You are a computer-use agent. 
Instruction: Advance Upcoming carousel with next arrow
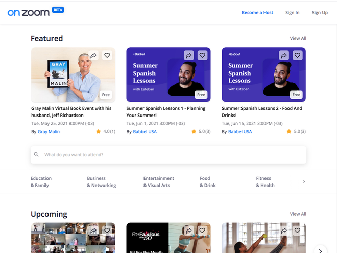[321, 250]
